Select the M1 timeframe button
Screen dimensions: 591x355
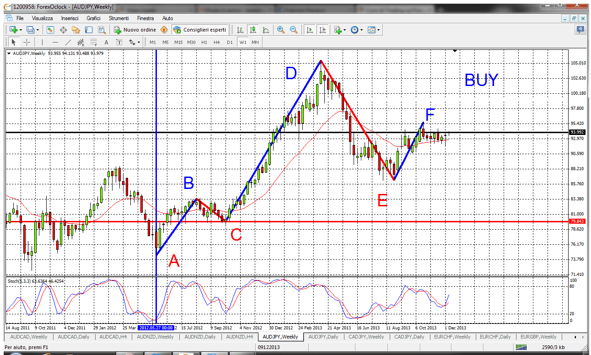pyautogui.click(x=152, y=42)
